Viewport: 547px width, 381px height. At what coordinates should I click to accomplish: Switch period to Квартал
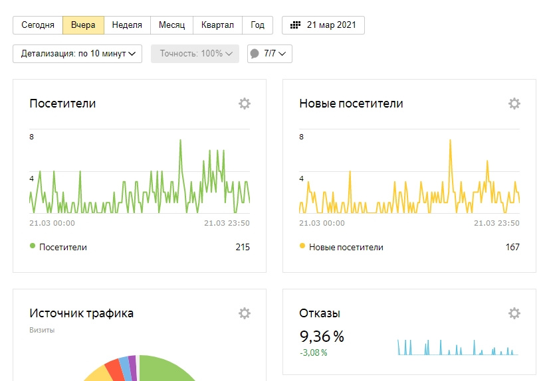point(217,25)
